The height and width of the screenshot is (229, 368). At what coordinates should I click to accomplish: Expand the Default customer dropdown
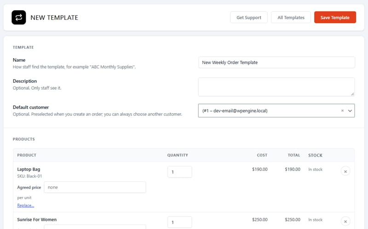point(350,111)
